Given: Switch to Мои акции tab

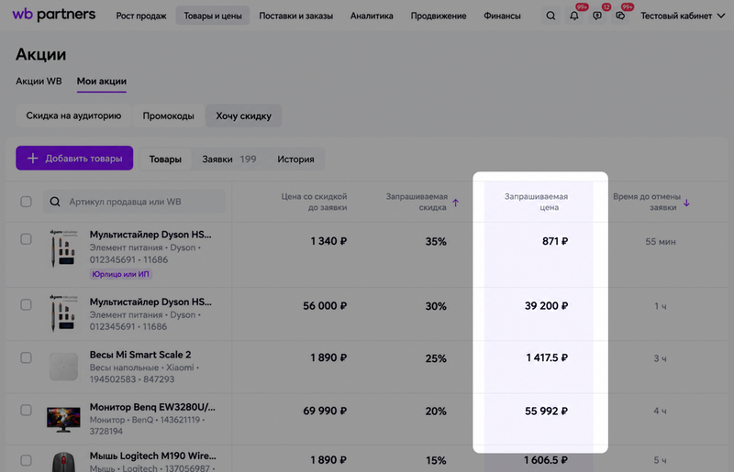Looking at the screenshot, I should pos(102,82).
